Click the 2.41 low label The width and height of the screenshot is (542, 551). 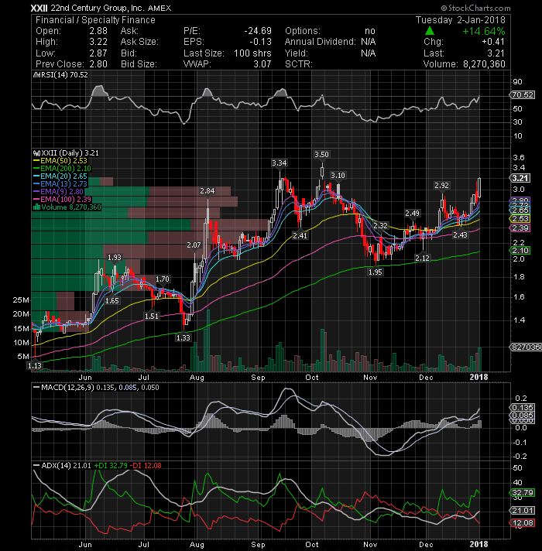click(x=300, y=235)
